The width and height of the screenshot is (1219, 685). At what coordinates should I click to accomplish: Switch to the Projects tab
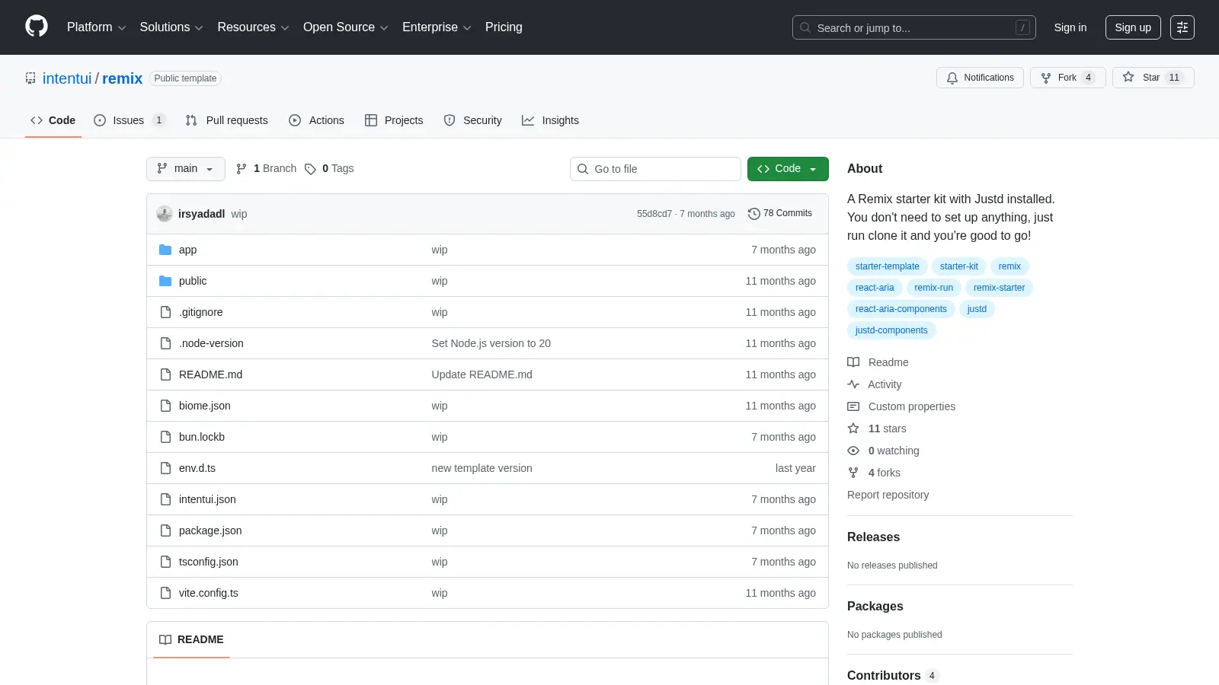394,120
